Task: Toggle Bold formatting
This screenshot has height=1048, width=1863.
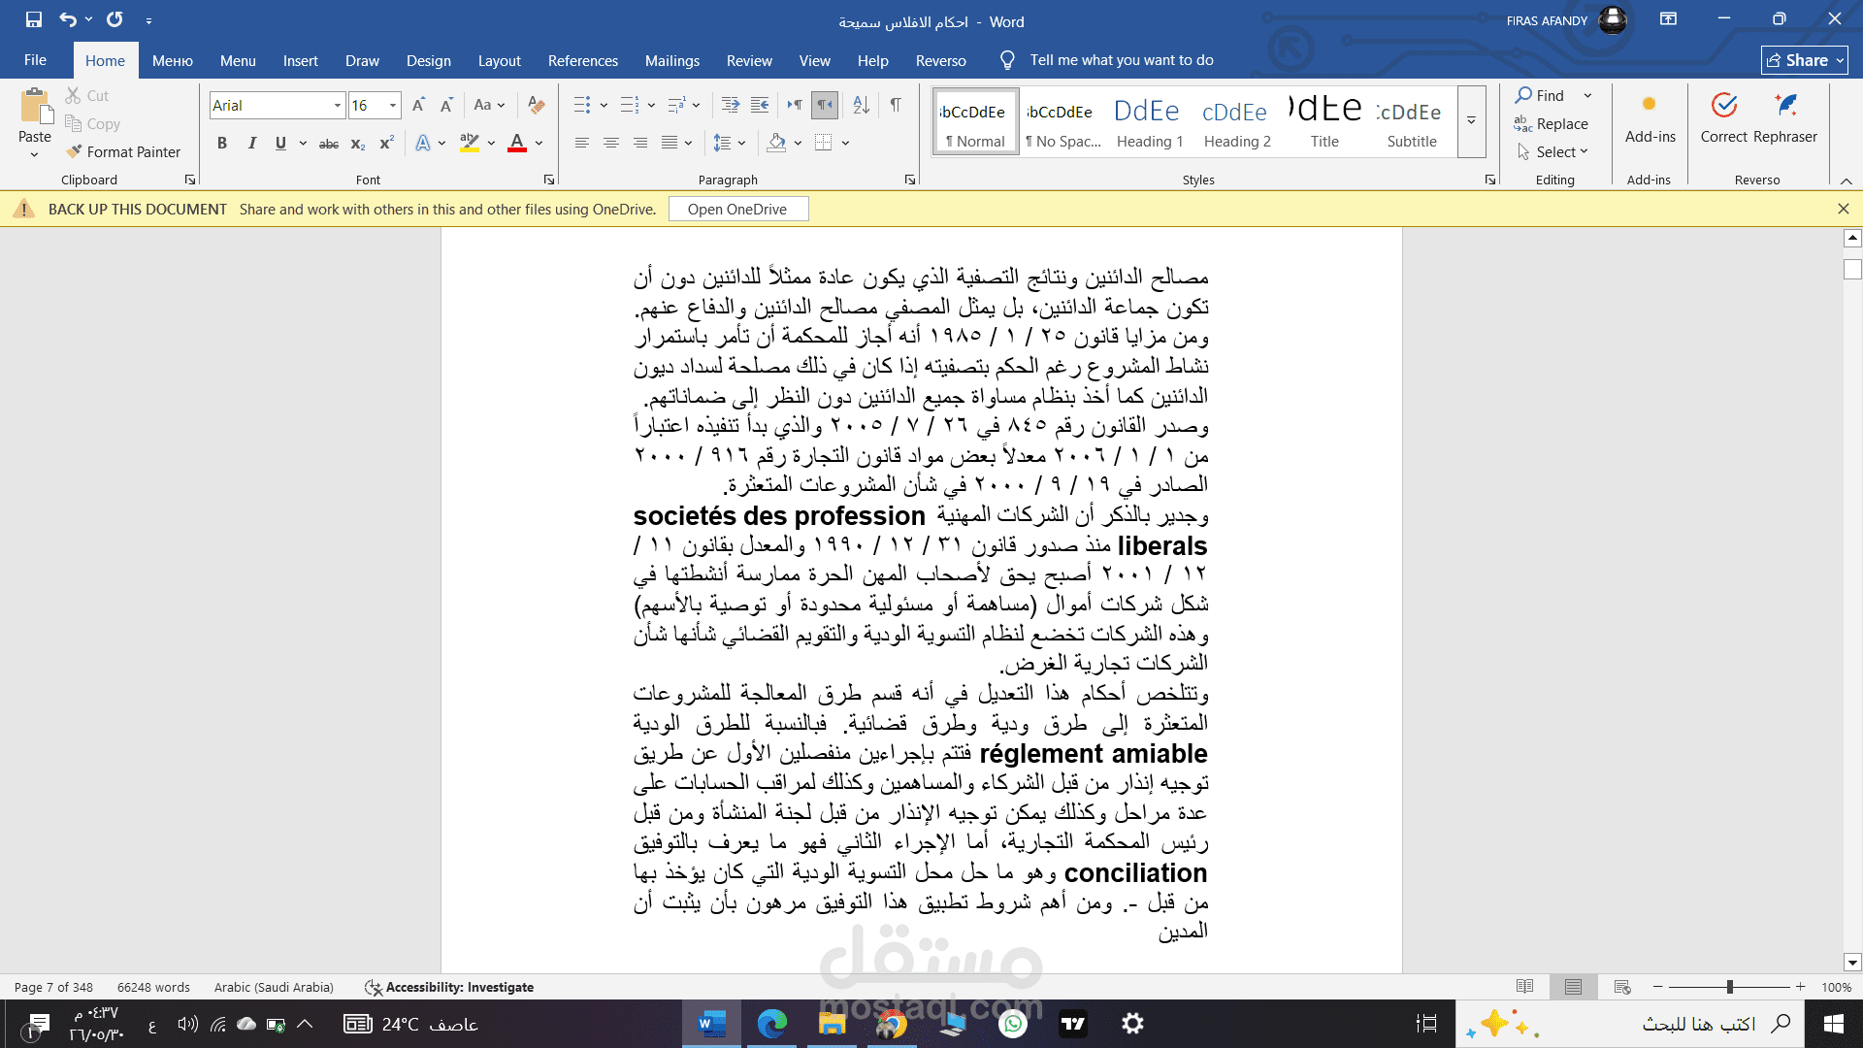Action: click(222, 143)
